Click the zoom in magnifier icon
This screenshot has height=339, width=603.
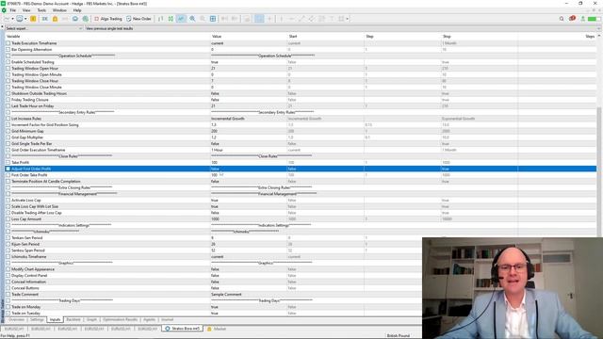click(x=192, y=19)
